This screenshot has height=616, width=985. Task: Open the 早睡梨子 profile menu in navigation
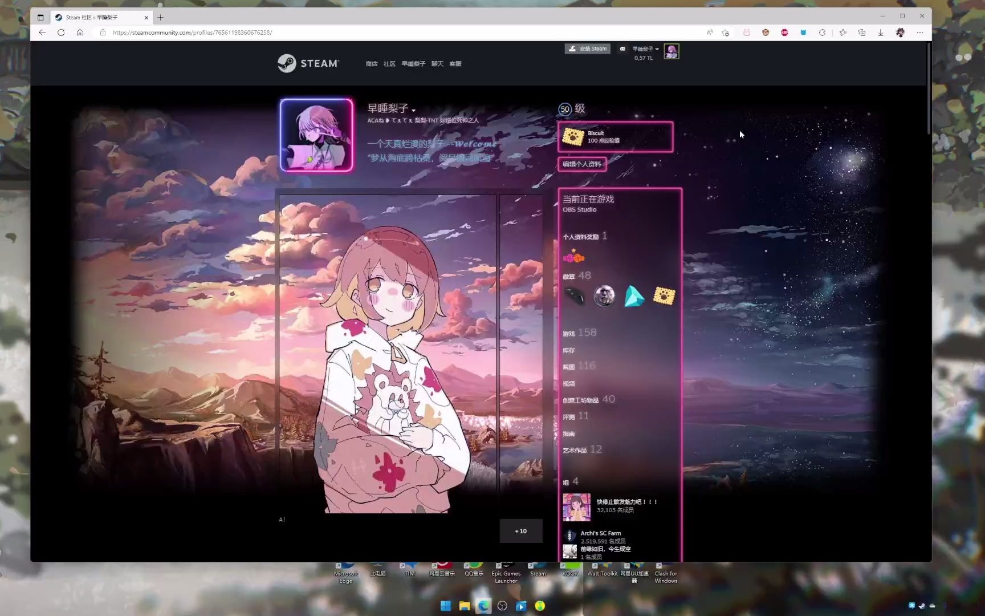[413, 64]
